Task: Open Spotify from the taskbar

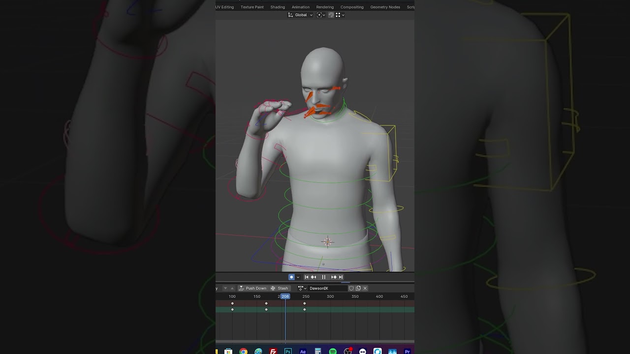Action: (333, 351)
